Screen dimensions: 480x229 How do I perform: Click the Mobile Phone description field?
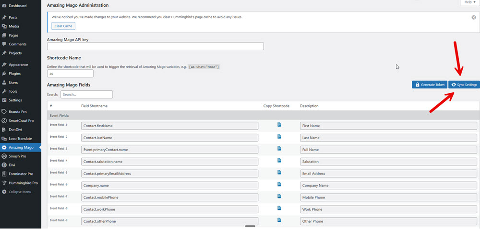pos(388,197)
